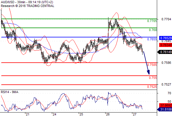172x116 pixels.
Task: Click the blue 0.76529 price tag
Action: click(166, 38)
